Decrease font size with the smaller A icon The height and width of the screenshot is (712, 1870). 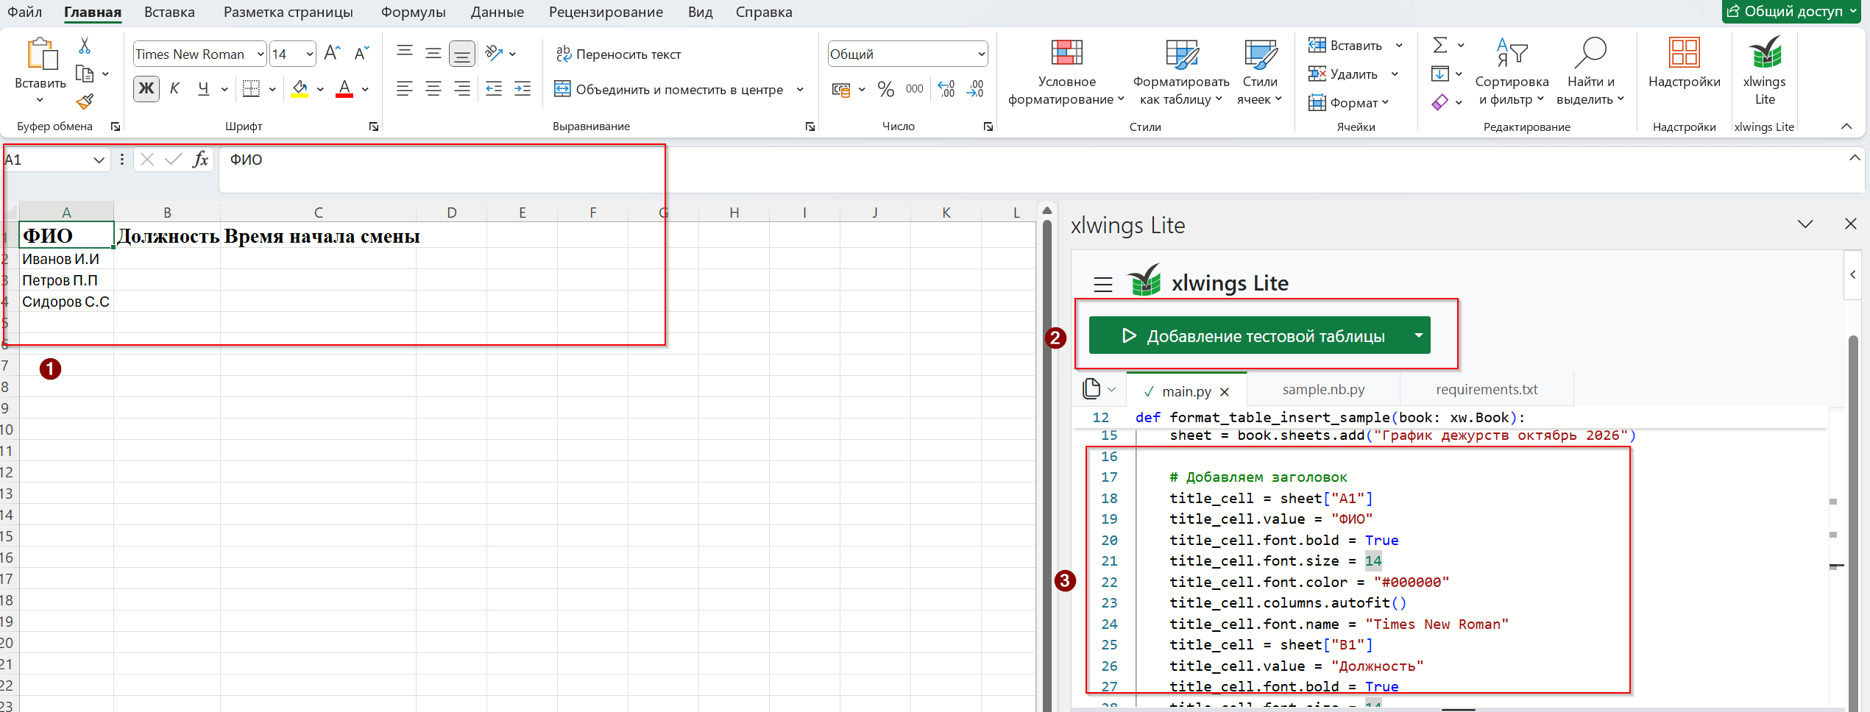click(x=361, y=53)
